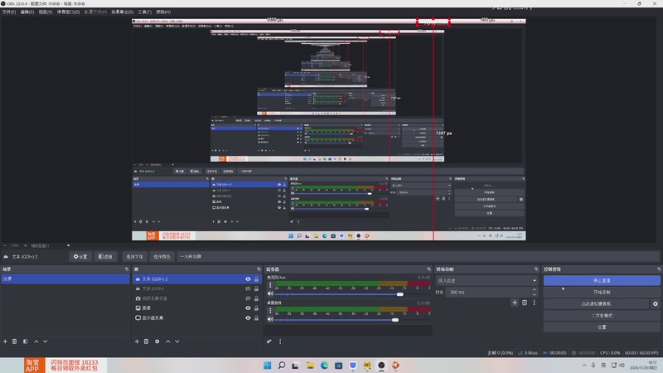The height and width of the screenshot is (373, 663).
Task: Open 桌面音频 channel options menu
Action: pyautogui.click(x=271, y=311)
